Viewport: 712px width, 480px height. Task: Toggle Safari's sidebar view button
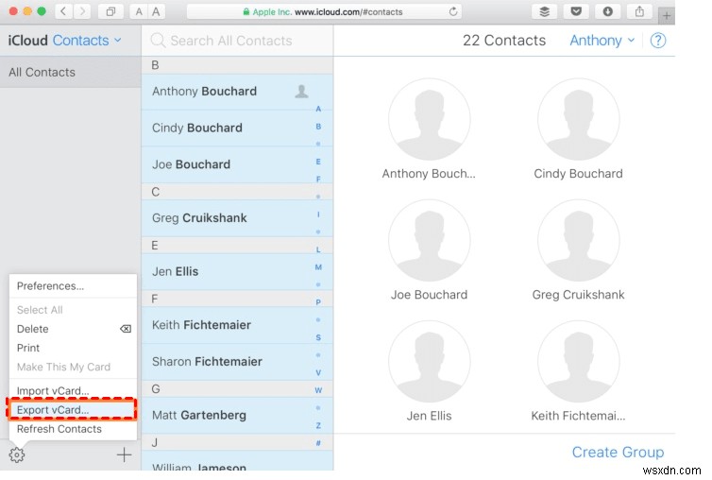pyautogui.click(x=110, y=11)
